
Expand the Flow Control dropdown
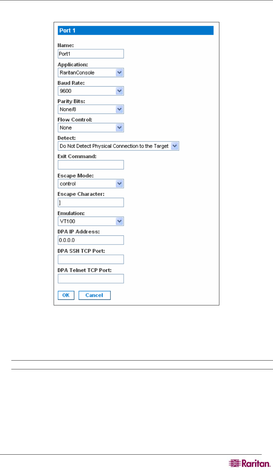pos(91,128)
